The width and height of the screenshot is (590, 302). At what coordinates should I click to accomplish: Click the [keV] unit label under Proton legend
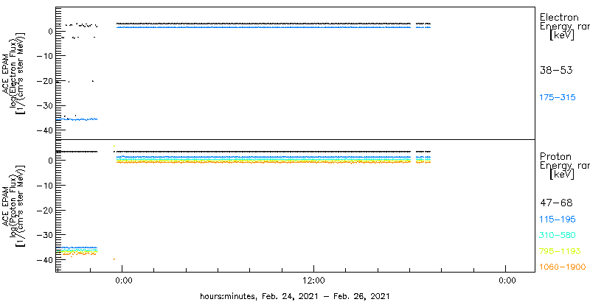[562, 175]
